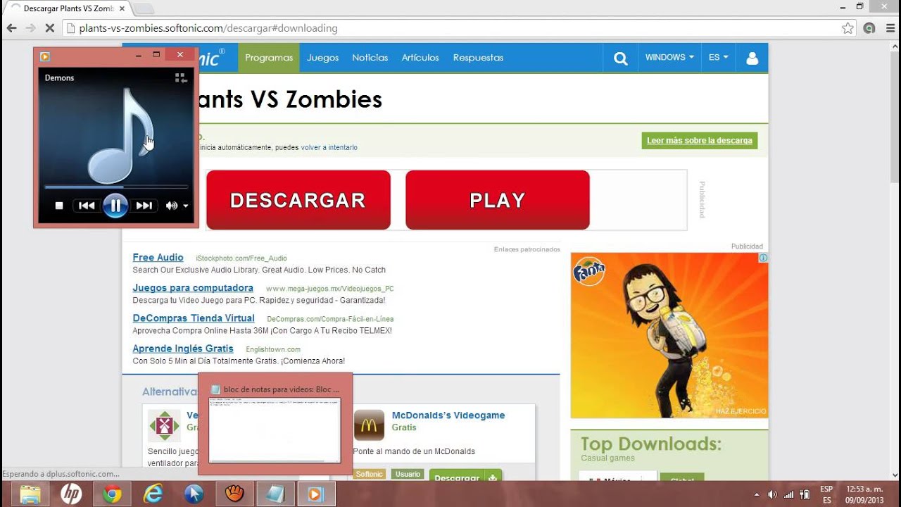Open the orange hand app on the taskbar
The height and width of the screenshot is (507, 901).
(234, 494)
